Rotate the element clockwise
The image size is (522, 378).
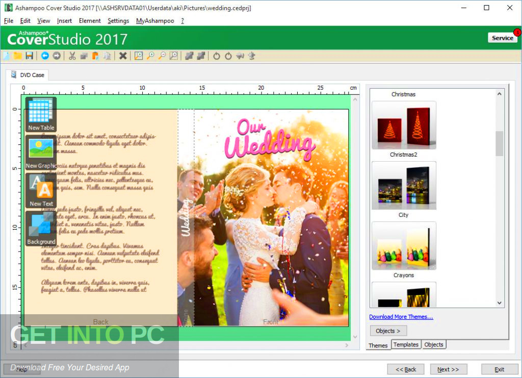pos(228,56)
